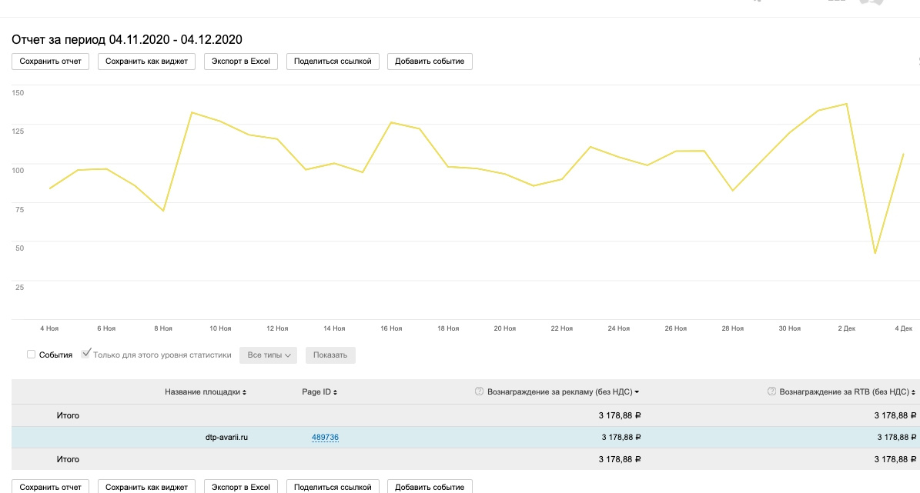Image resolution: width=920 pixels, height=493 pixels.
Task: Click sort arrows next to "Page ID"
Action: [335, 392]
